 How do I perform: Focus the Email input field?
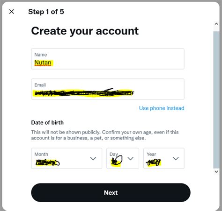pyautogui.click(x=108, y=89)
